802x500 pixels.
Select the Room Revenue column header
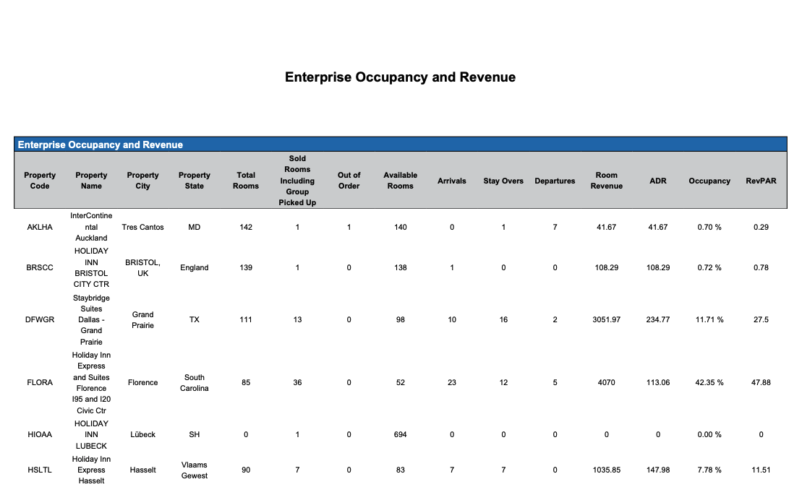(x=606, y=181)
